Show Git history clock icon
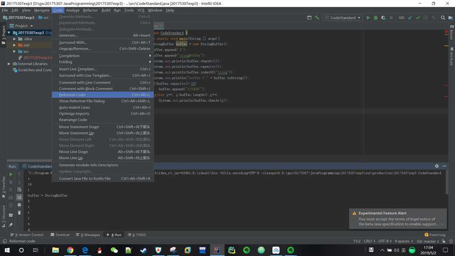 coord(426,18)
